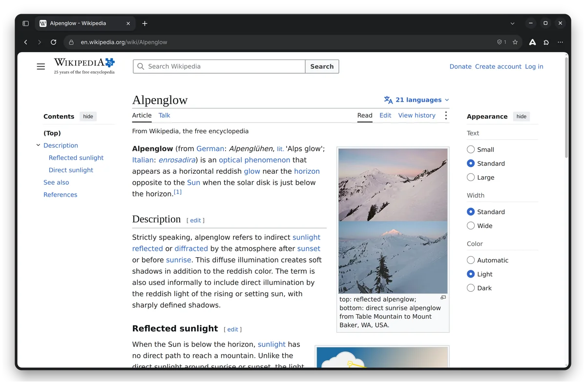
Task: Open the reflected alpenglow top photo
Action: click(393, 185)
